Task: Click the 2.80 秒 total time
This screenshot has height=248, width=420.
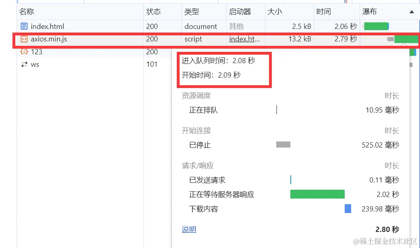Action: tap(387, 229)
